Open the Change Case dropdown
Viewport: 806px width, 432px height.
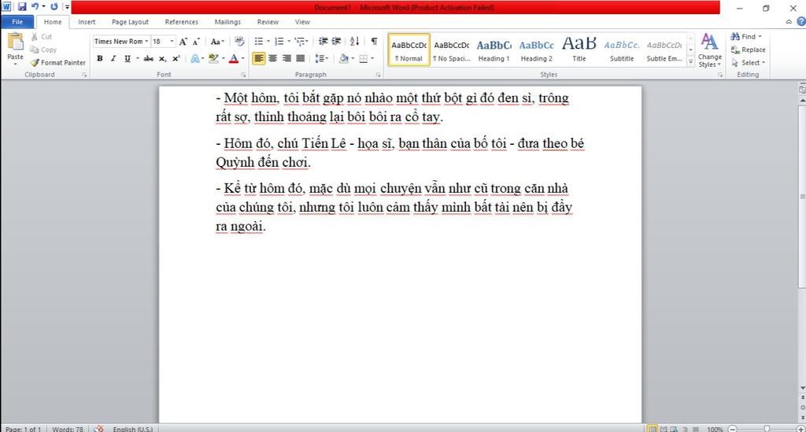coord(217,42)
